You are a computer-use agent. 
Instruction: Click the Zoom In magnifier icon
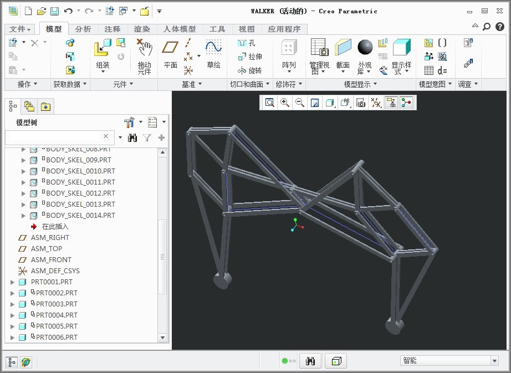(285, 103)
